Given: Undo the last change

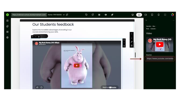Looking at the screenshot, I should click(x=86, y=15).
